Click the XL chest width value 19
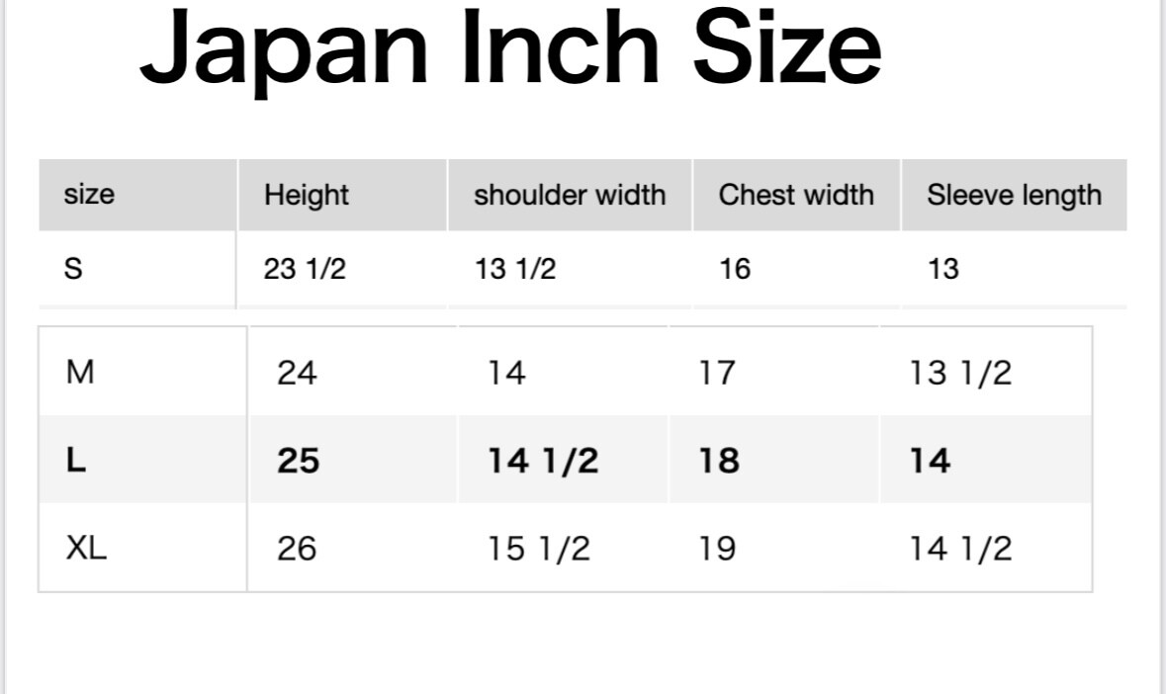Viewport: 1166px width, 694px height. click(x=717, y=549)
